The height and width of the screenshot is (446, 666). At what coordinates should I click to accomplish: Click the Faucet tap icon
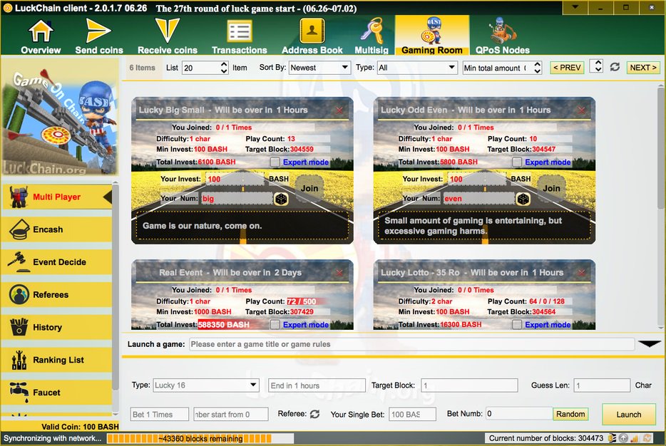tap(19, 392)
